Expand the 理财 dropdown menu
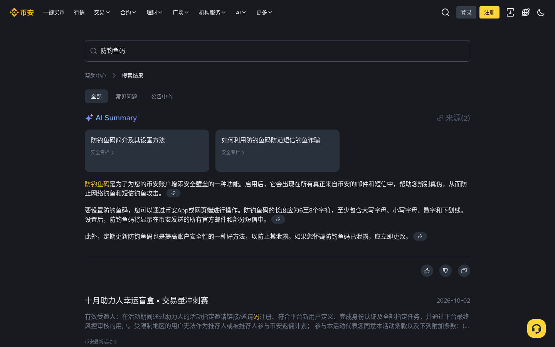The image size is (555, 347). tap(155, 12)
